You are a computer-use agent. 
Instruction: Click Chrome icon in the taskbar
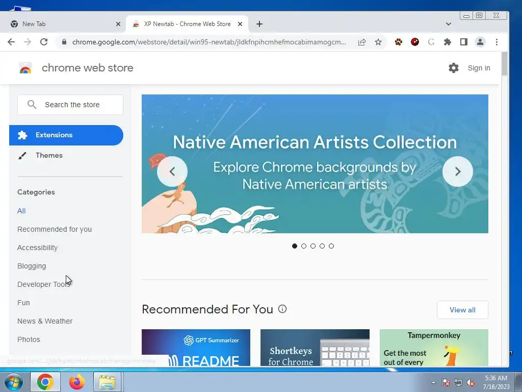[x=45, y=382]
